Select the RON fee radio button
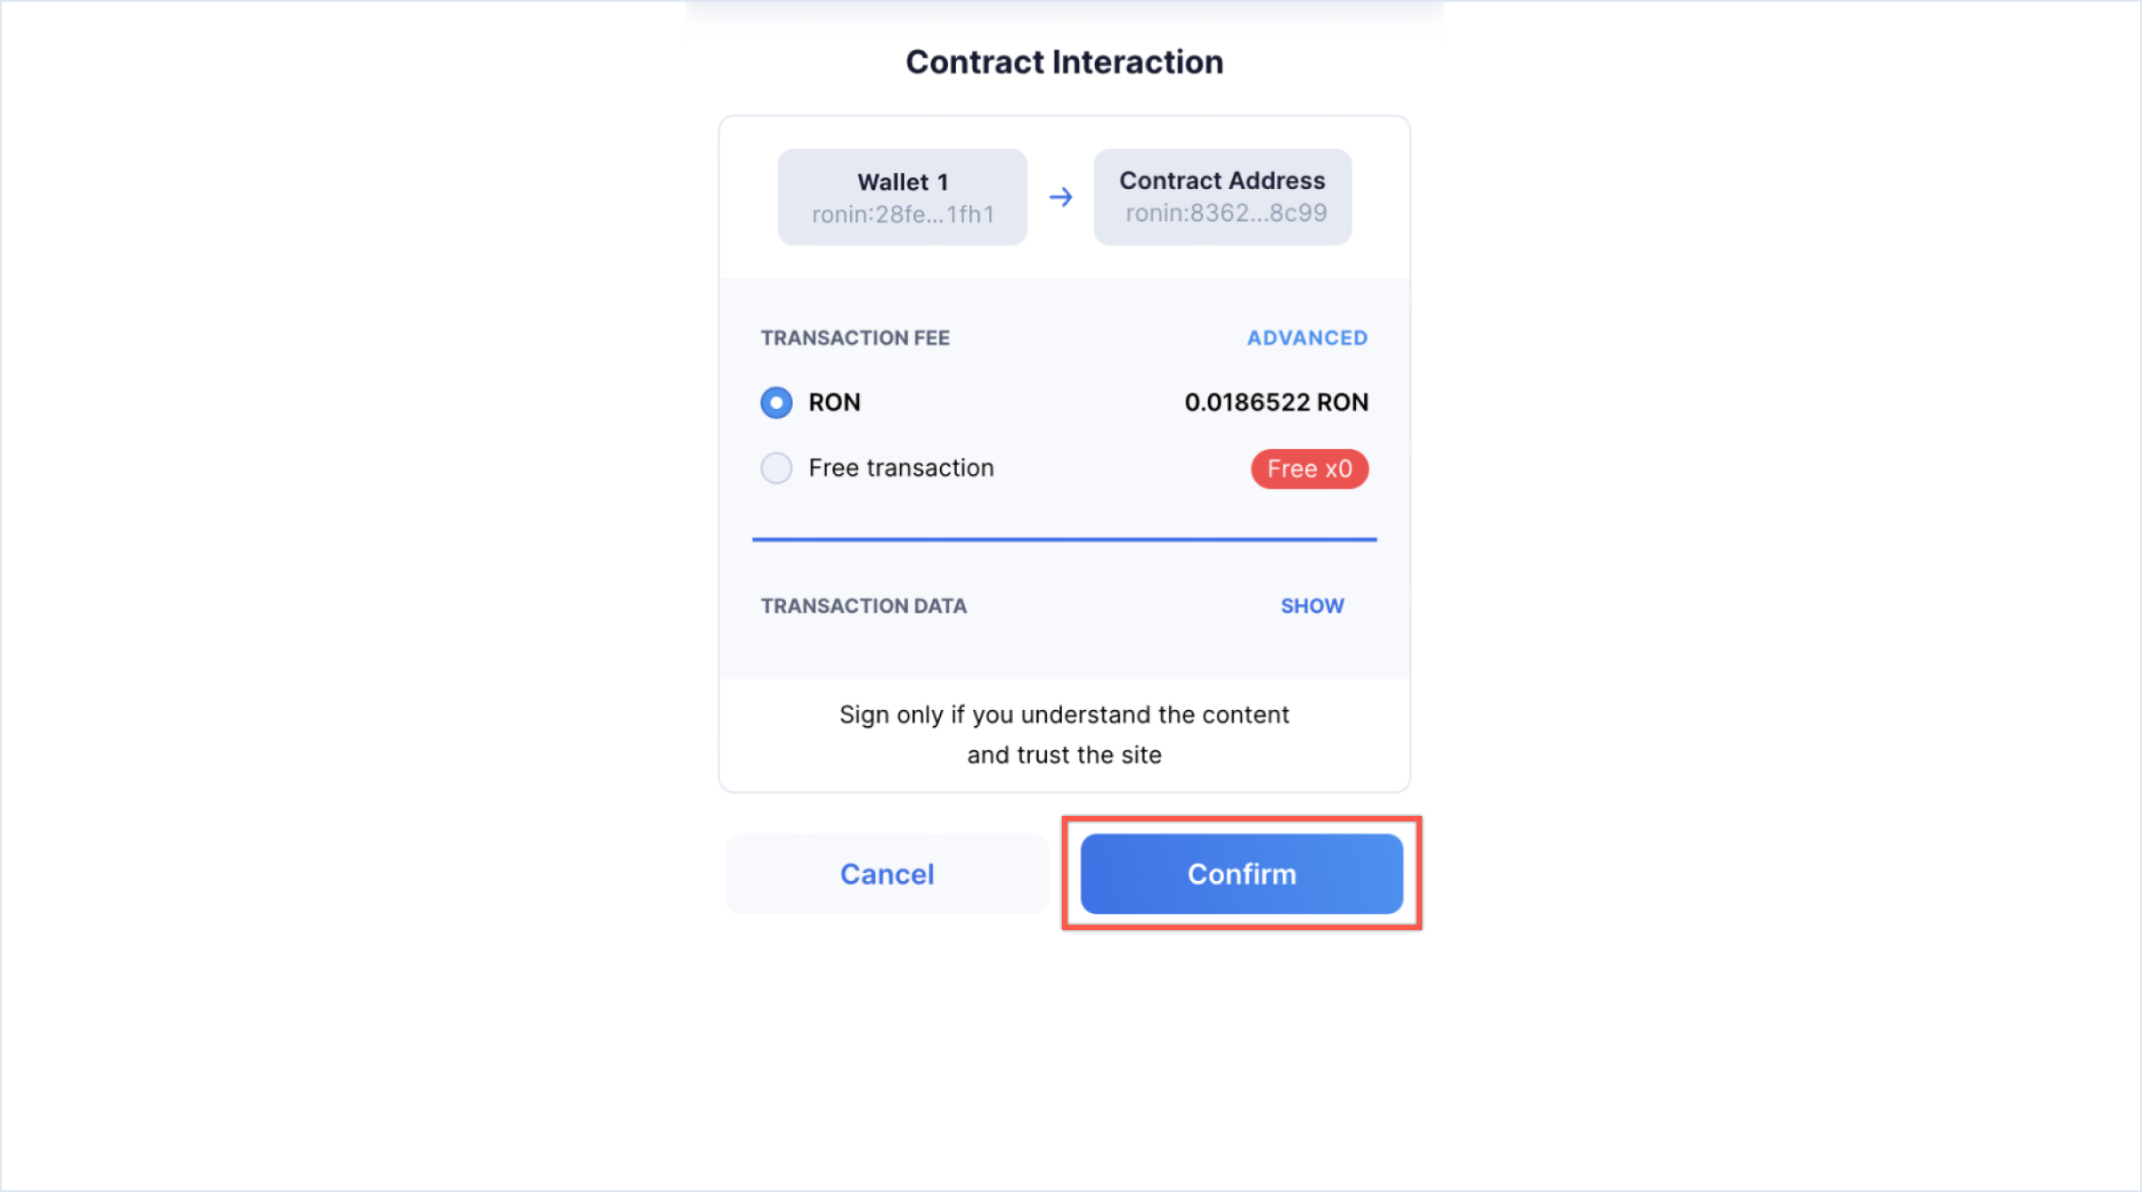The image size is (2142, 1192). (x=776, y=403)
